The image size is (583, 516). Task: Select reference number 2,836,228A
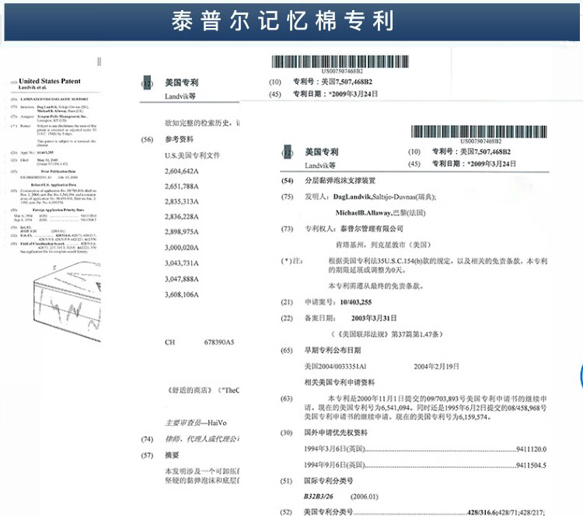(x=182, y=216)
